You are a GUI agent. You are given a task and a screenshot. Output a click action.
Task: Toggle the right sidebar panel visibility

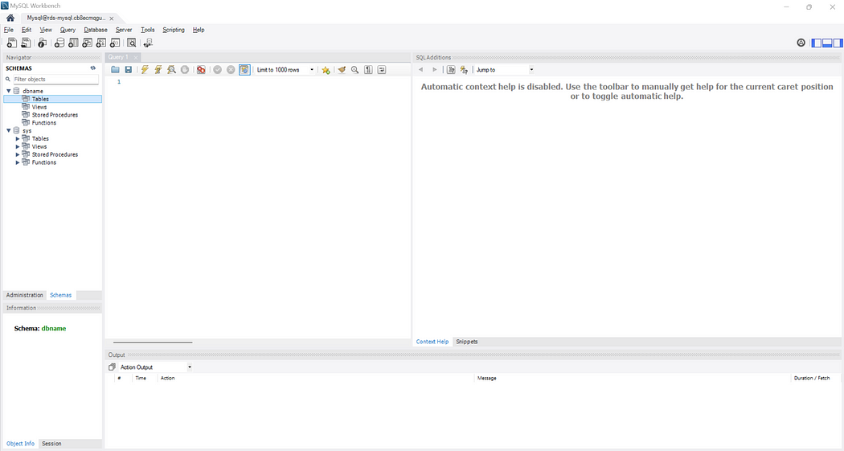coord(838,43)
